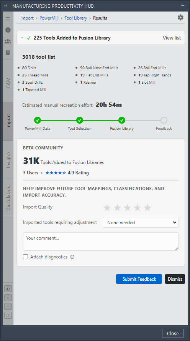Click the 1 Reamer entry

pyautogui.click(x=88, y=83)
